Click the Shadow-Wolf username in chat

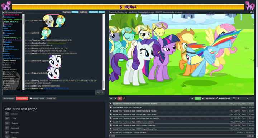coord(38,51)
